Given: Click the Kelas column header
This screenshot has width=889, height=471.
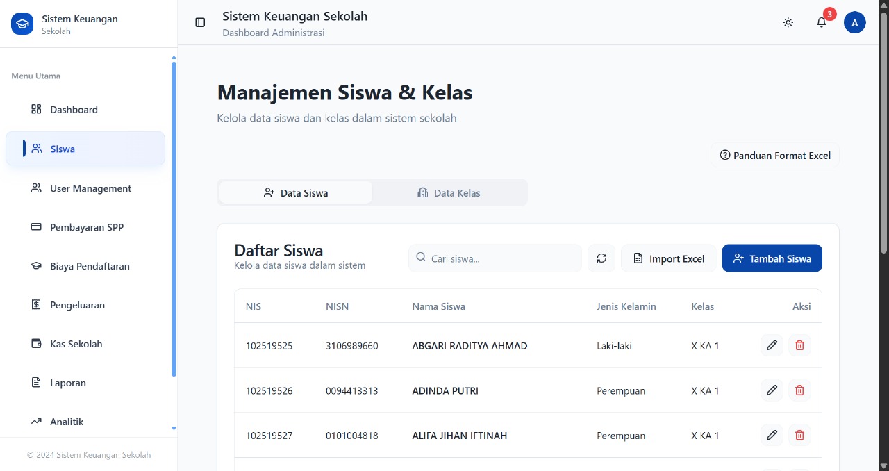Looking at the screenshot, I should pyautogui.click(x=703, y=306).
